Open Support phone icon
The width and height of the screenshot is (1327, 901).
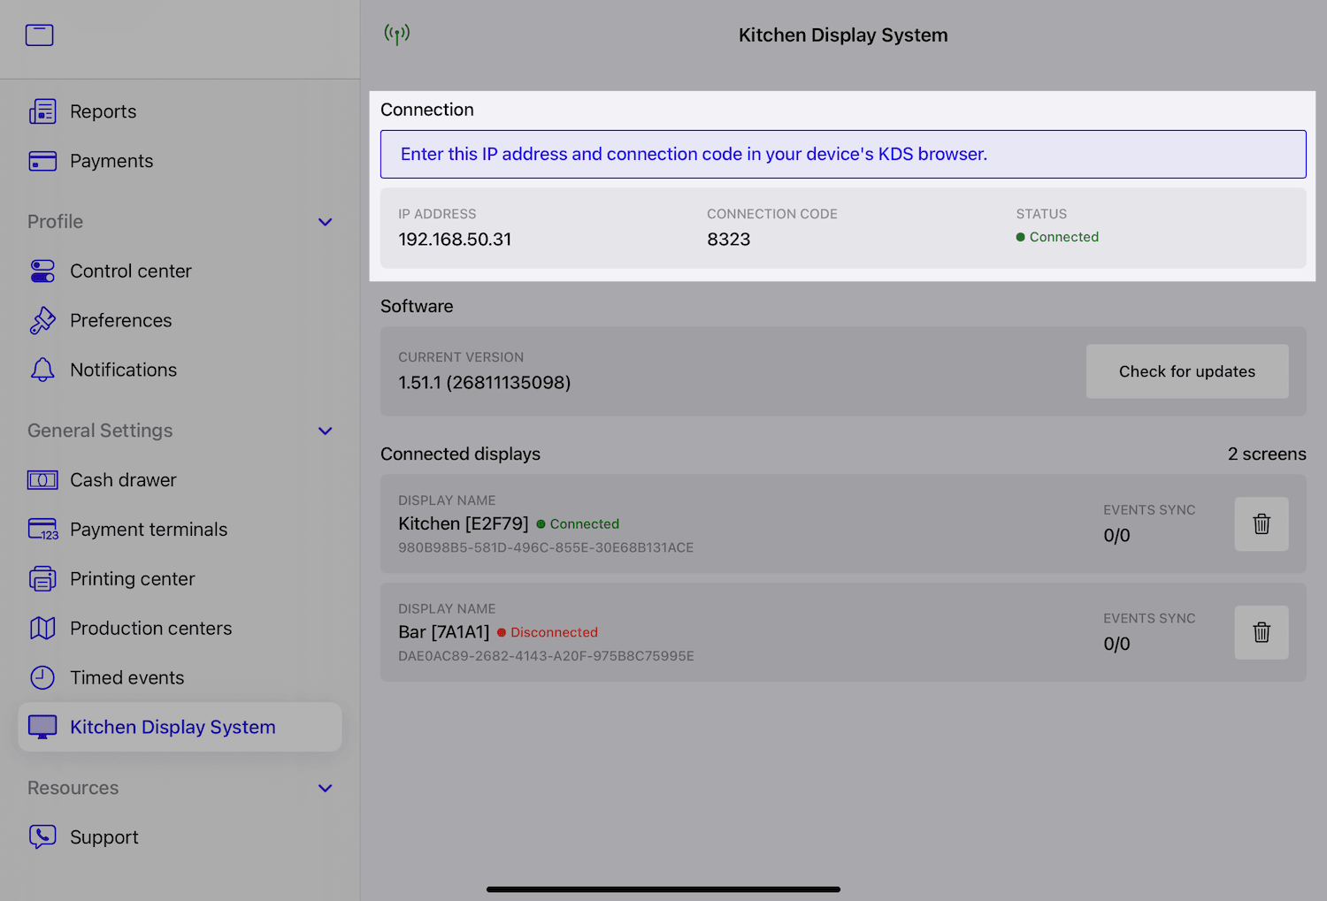pos(42,836)
